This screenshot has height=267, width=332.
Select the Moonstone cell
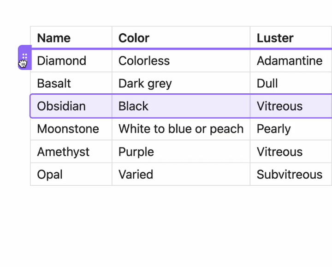[68, 128]
